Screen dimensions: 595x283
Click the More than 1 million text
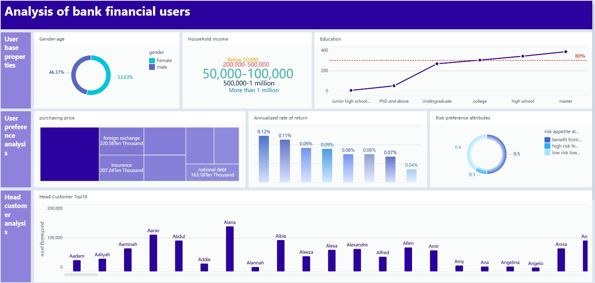coord(254,90)
